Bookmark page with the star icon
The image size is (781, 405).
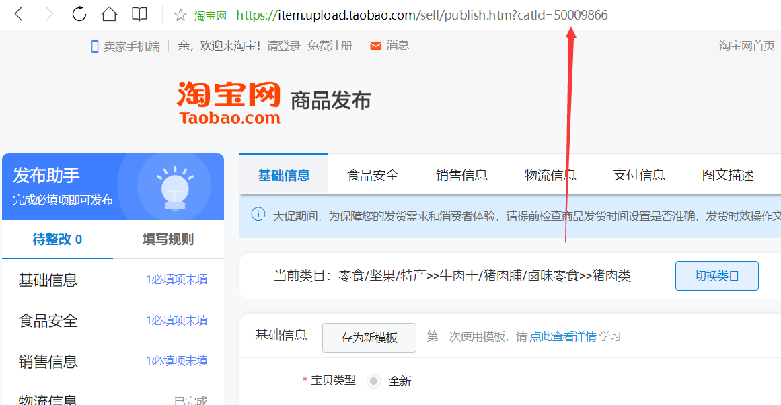pyautogui.click(x=180, y=15)
